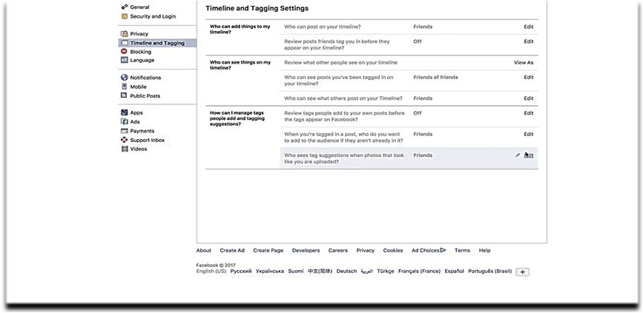Click 'Review what other people see on your timeline'
Image resolution: width=643 pixels, height=313 pixels.
(x=340, y=63)
